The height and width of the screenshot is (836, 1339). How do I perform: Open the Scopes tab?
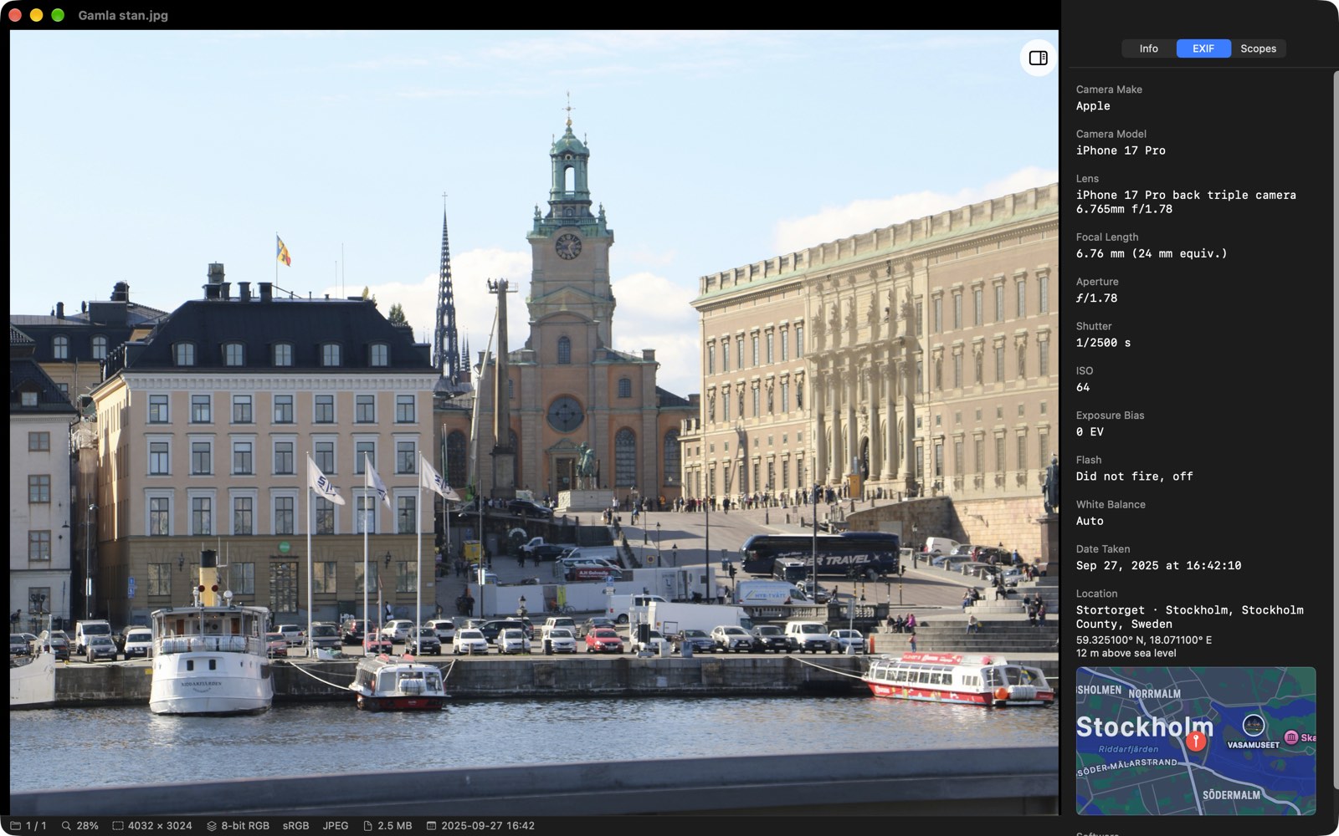pyautogui.click(x=1258, y=48)
